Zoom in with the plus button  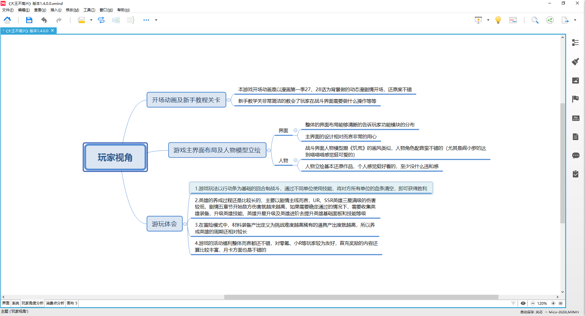(553, 303)
